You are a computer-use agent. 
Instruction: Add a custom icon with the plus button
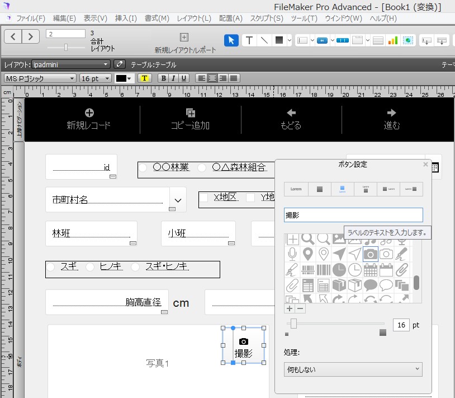pyautogui.click(x=290, y=308)
